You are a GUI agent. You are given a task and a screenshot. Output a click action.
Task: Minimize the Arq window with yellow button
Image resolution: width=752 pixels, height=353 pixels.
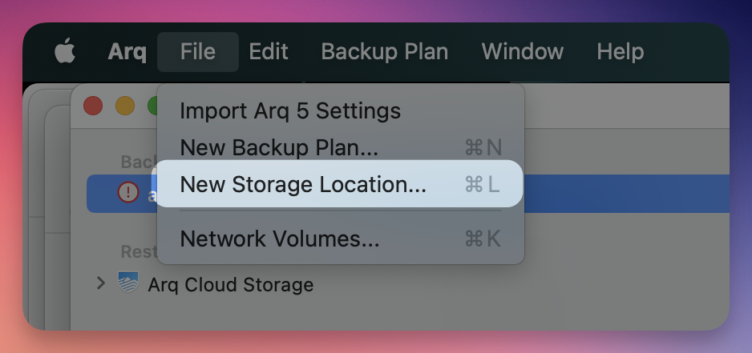[x=125, y=106]
